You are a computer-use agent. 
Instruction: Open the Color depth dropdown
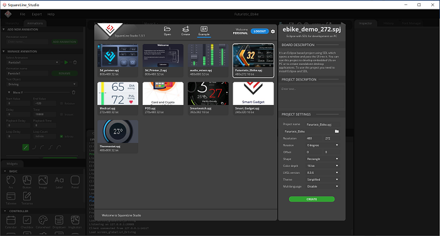coord(322,166)
